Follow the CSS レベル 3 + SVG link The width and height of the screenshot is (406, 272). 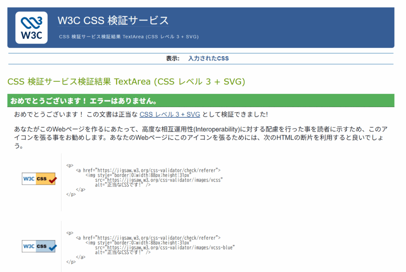(x=170, y=115)
